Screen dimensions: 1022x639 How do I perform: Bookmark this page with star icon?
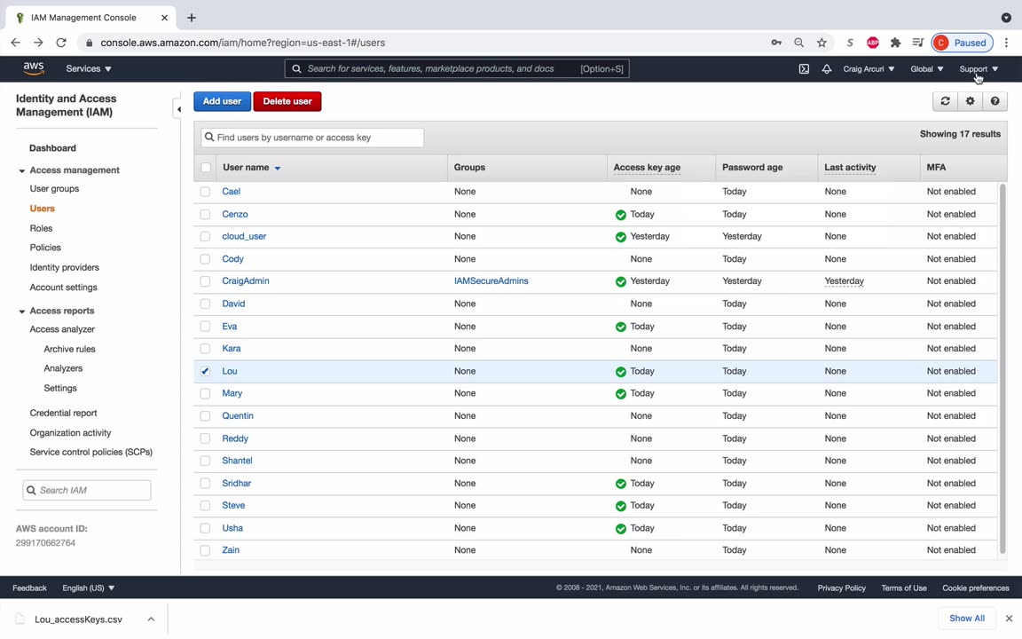click(822, 43)
